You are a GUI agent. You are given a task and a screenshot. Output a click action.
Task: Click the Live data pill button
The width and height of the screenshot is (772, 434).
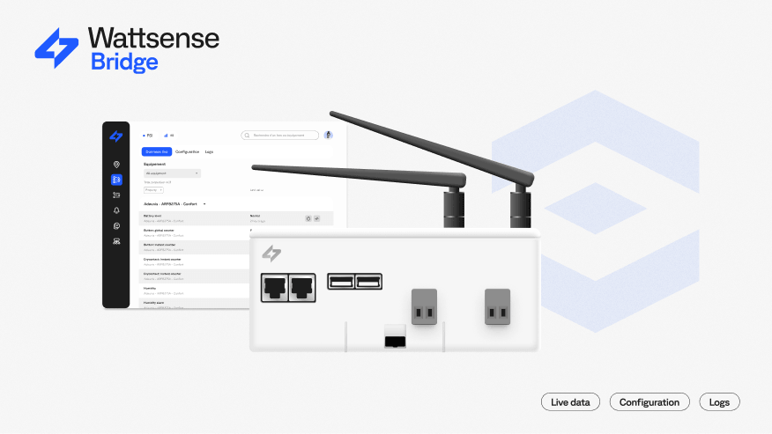[570, 401]
